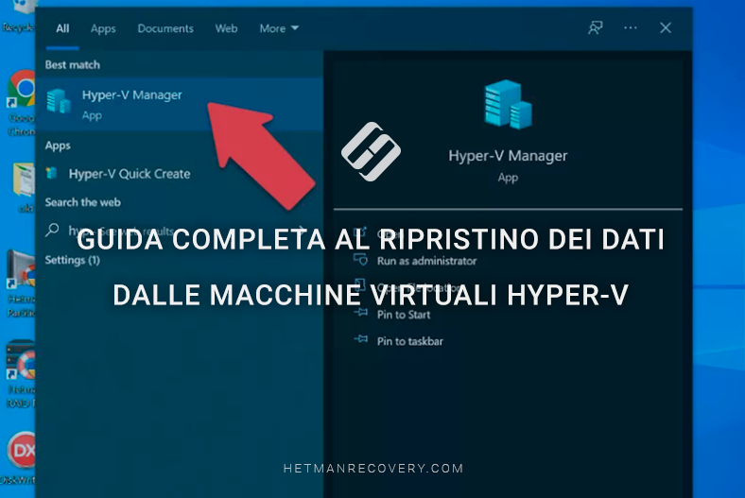Click the large Hyper-V Manager preview icon
This screenshot has width=745, height=498.
pos(508,104)
